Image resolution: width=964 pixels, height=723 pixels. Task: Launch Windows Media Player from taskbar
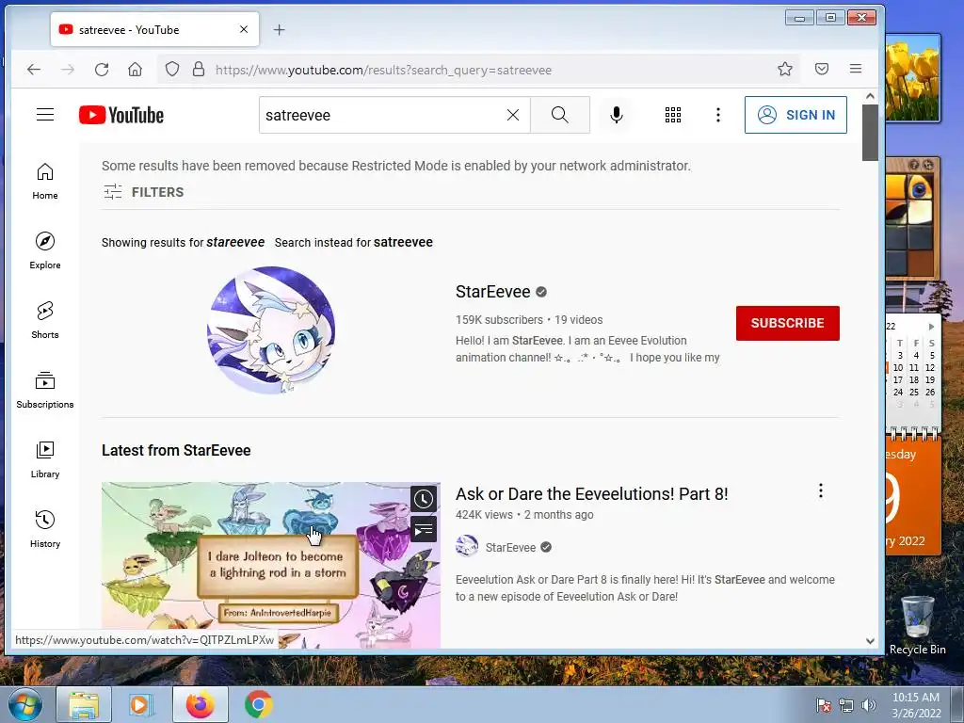pos(140,704)
